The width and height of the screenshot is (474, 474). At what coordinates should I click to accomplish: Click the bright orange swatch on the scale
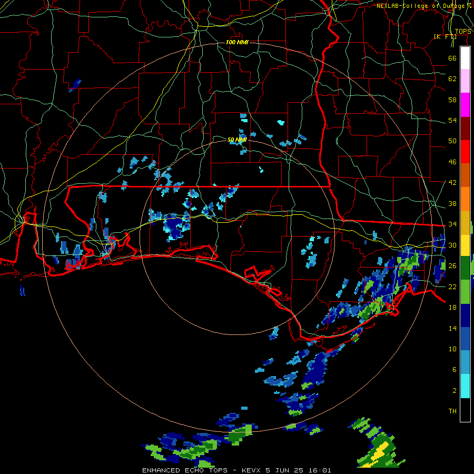[x=465, y=199]
